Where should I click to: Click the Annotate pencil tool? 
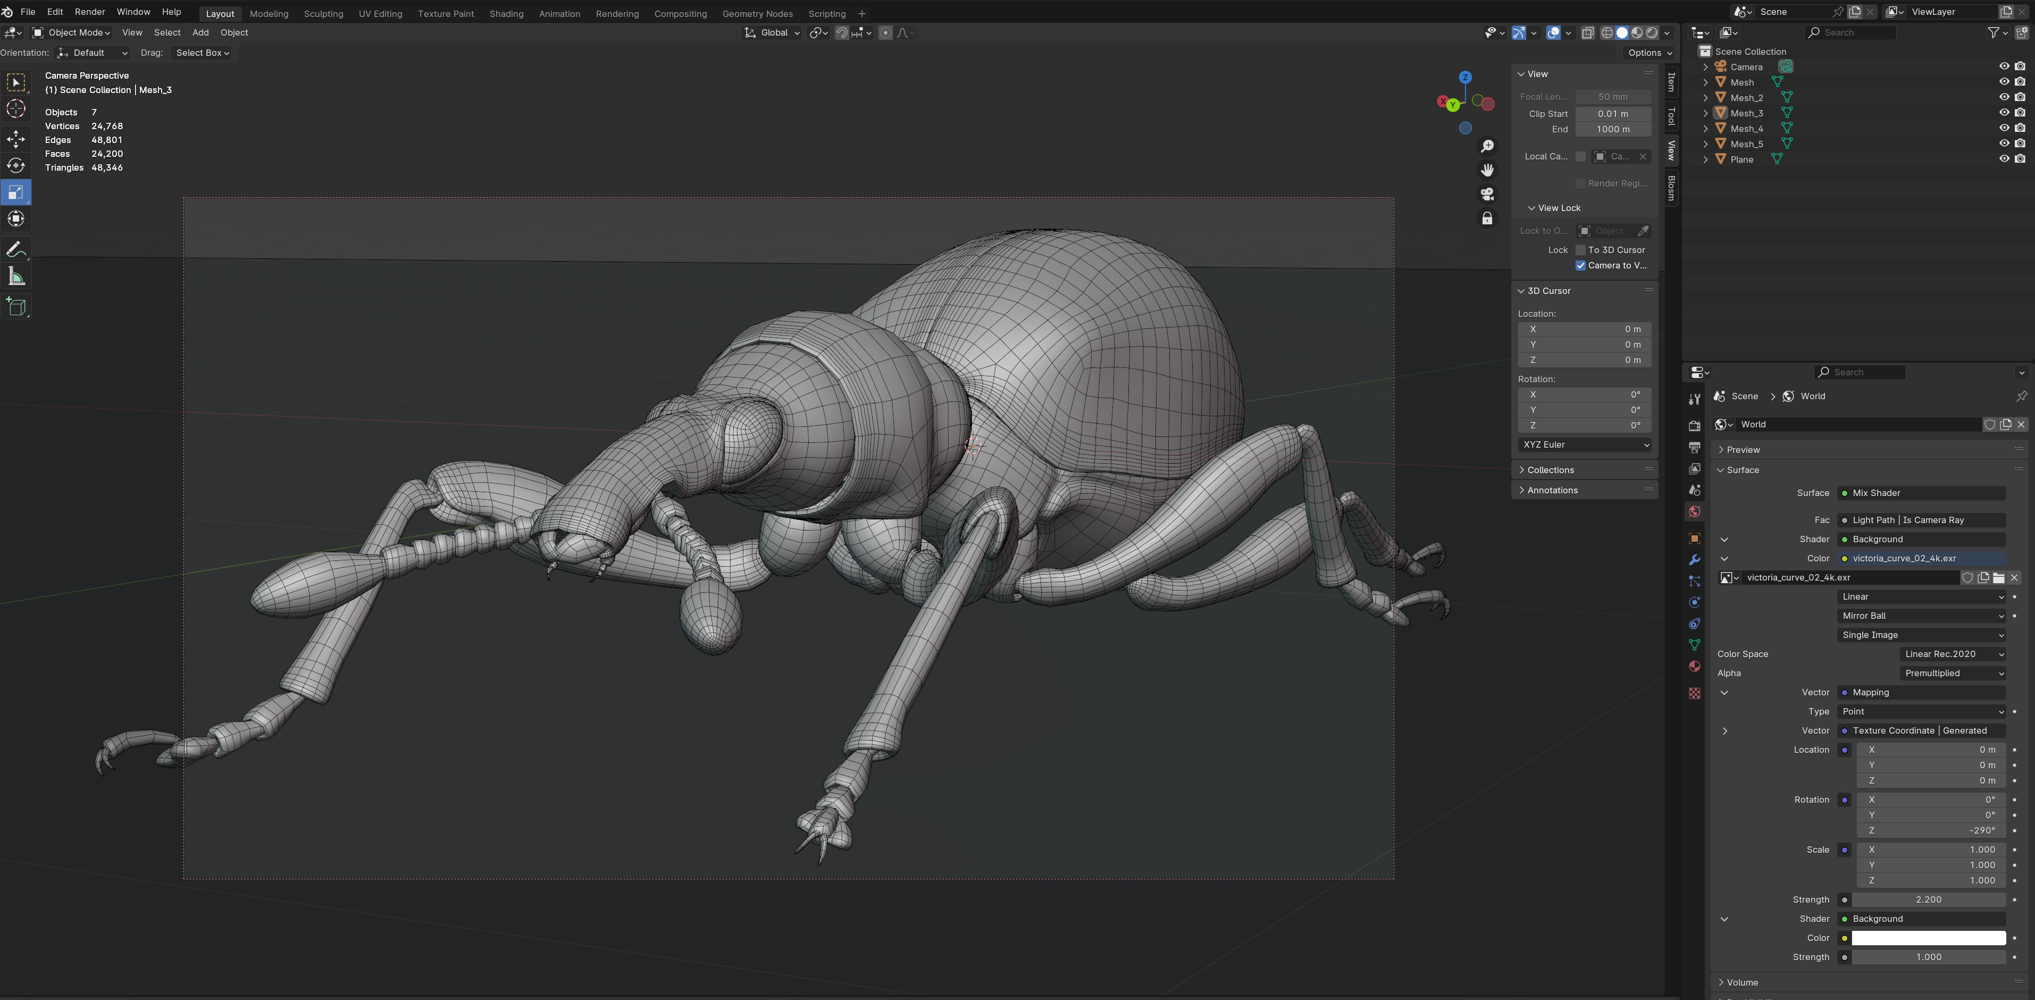tap(16, 250)
